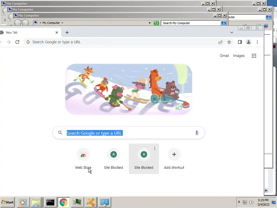Open Windows Explorer from taskbar

coord(36,202)
